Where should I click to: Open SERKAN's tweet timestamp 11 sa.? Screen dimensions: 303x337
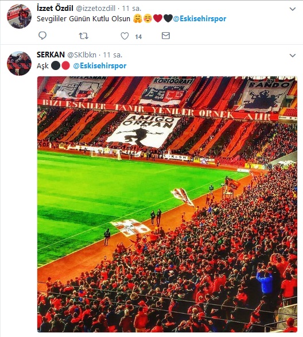tap(112, 55)
